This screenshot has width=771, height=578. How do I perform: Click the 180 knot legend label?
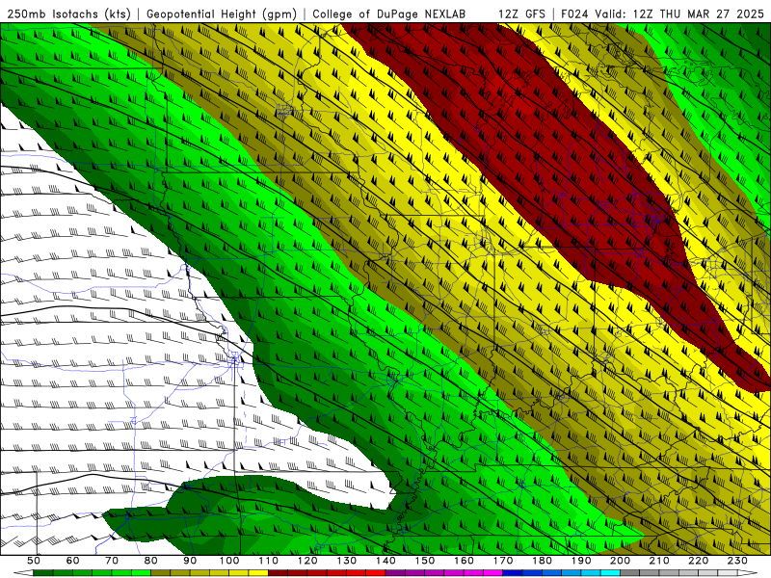(x=543, y=561)
